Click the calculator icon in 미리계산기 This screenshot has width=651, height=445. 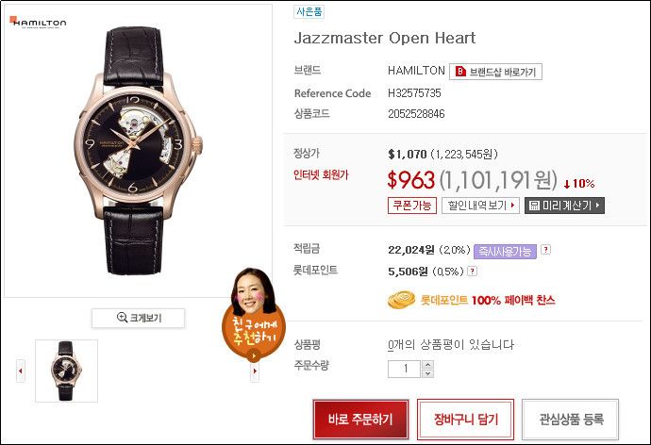point(534,206)
